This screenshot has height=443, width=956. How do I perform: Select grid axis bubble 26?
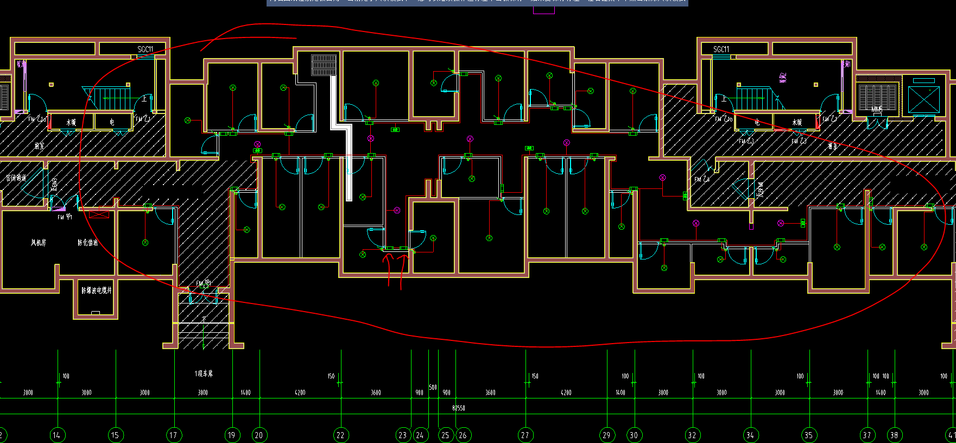click(463, 435)
